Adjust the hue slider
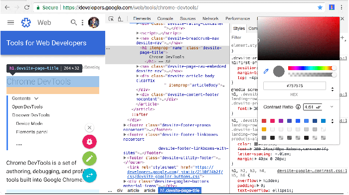349x195 pixels. point(312,68)
